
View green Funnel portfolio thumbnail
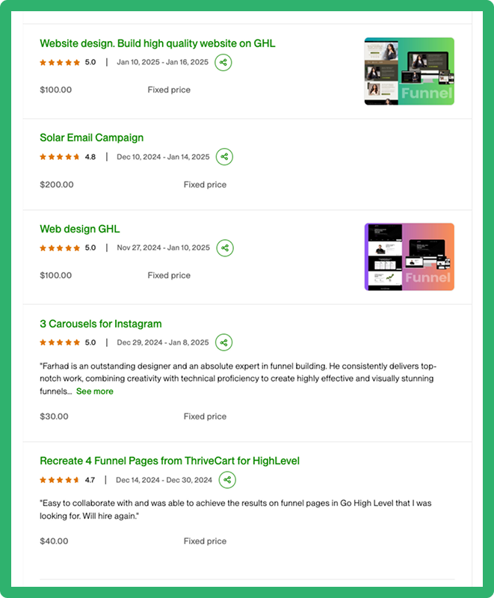(x=410, y=71)
